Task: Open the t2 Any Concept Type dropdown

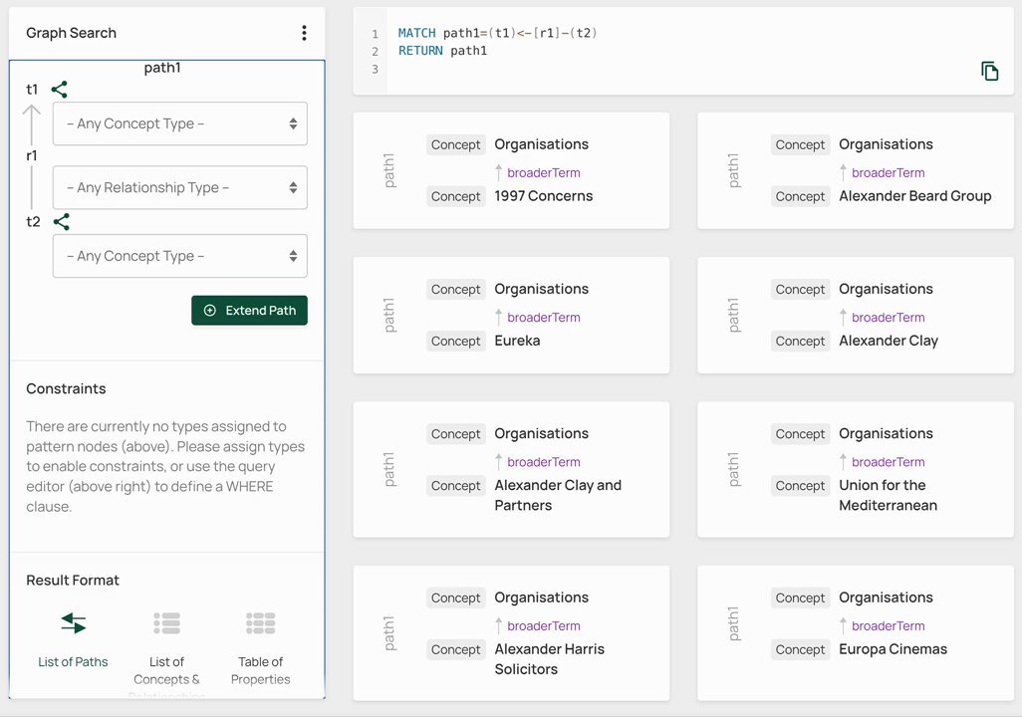Action: tap(180, 256)
